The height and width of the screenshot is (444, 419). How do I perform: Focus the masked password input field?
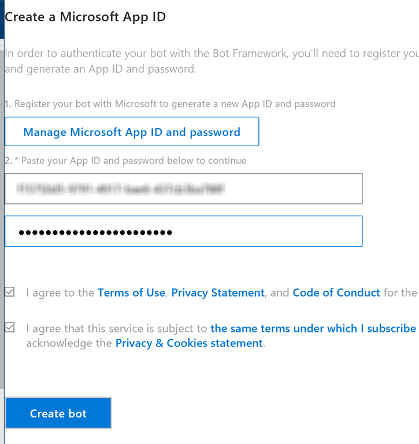click(x=183, y=231)
